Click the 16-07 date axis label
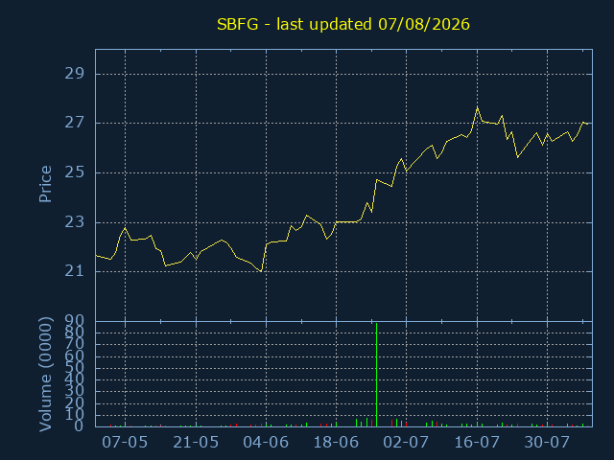This screenshot has width=614, height=460. [x=477, y=443]
